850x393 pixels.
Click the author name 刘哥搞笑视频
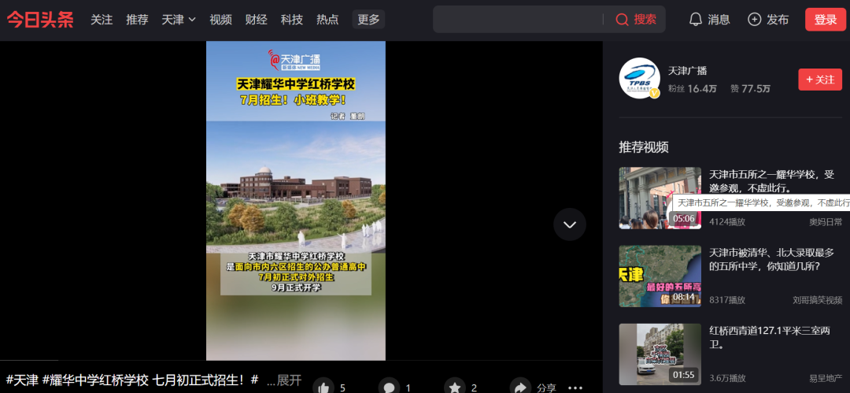818,299
